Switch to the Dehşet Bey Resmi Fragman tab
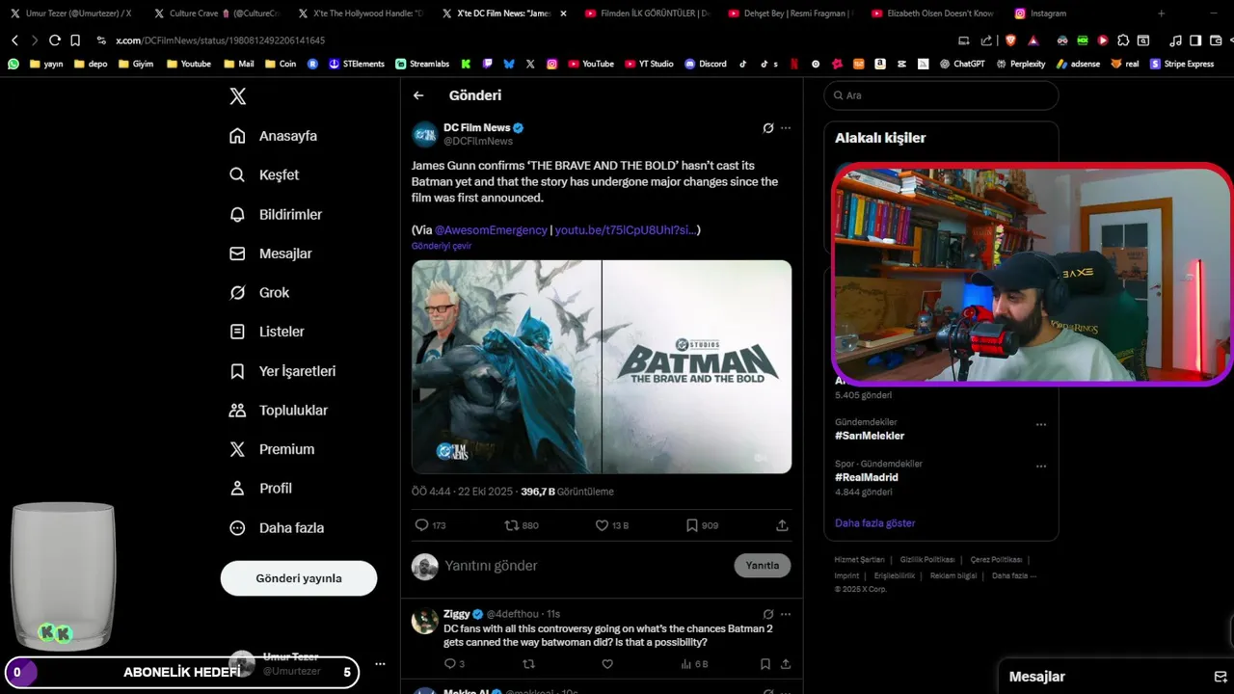1234x694 pixels. [791, 13]
